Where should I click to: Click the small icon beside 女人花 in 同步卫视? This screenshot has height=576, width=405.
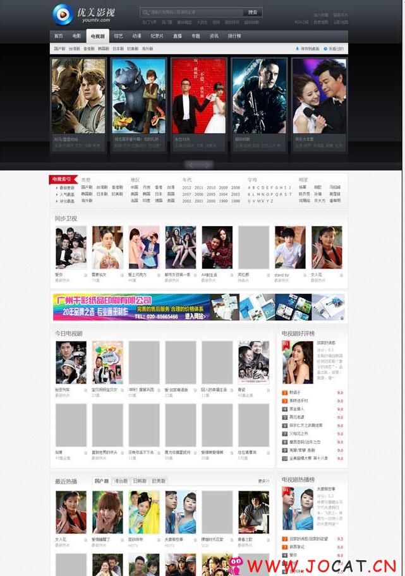click(341, 275)
